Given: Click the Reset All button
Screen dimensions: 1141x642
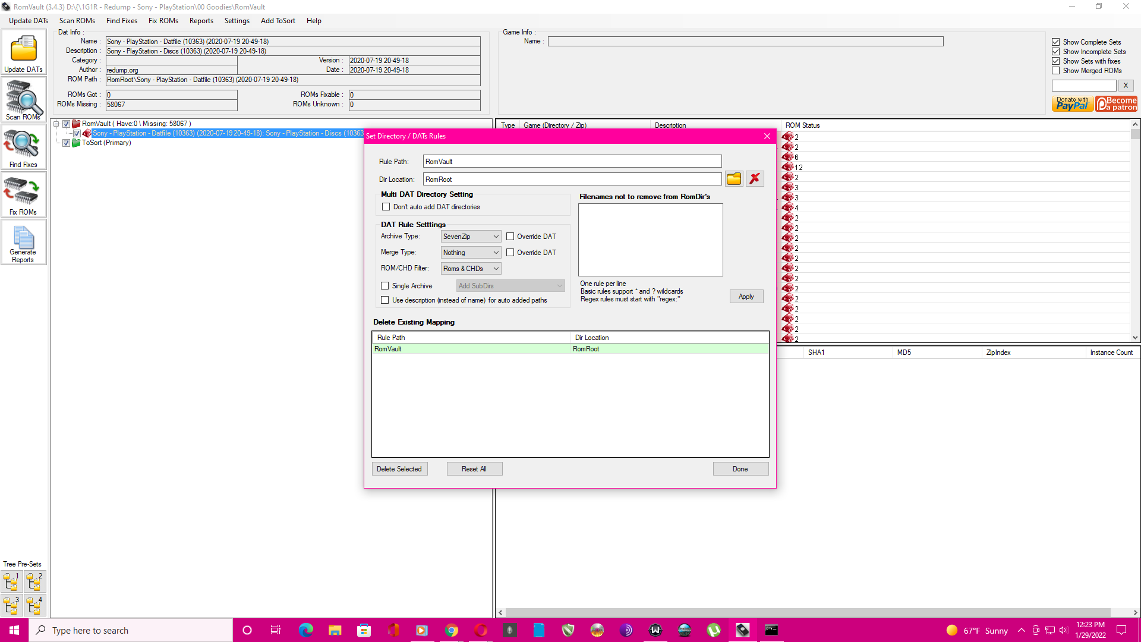Looking at the screenshot, I should [474, 469].
